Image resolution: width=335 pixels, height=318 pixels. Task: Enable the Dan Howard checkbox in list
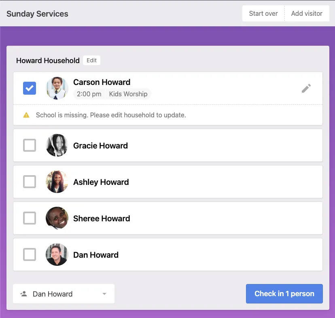pos(30,254)
